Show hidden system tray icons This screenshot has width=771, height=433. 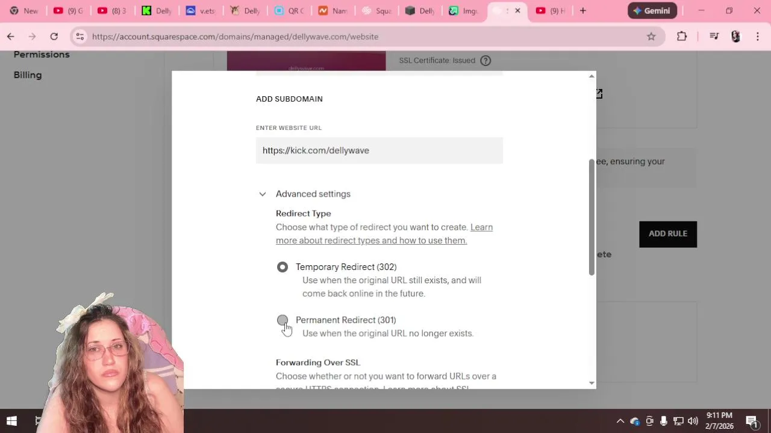620,421
